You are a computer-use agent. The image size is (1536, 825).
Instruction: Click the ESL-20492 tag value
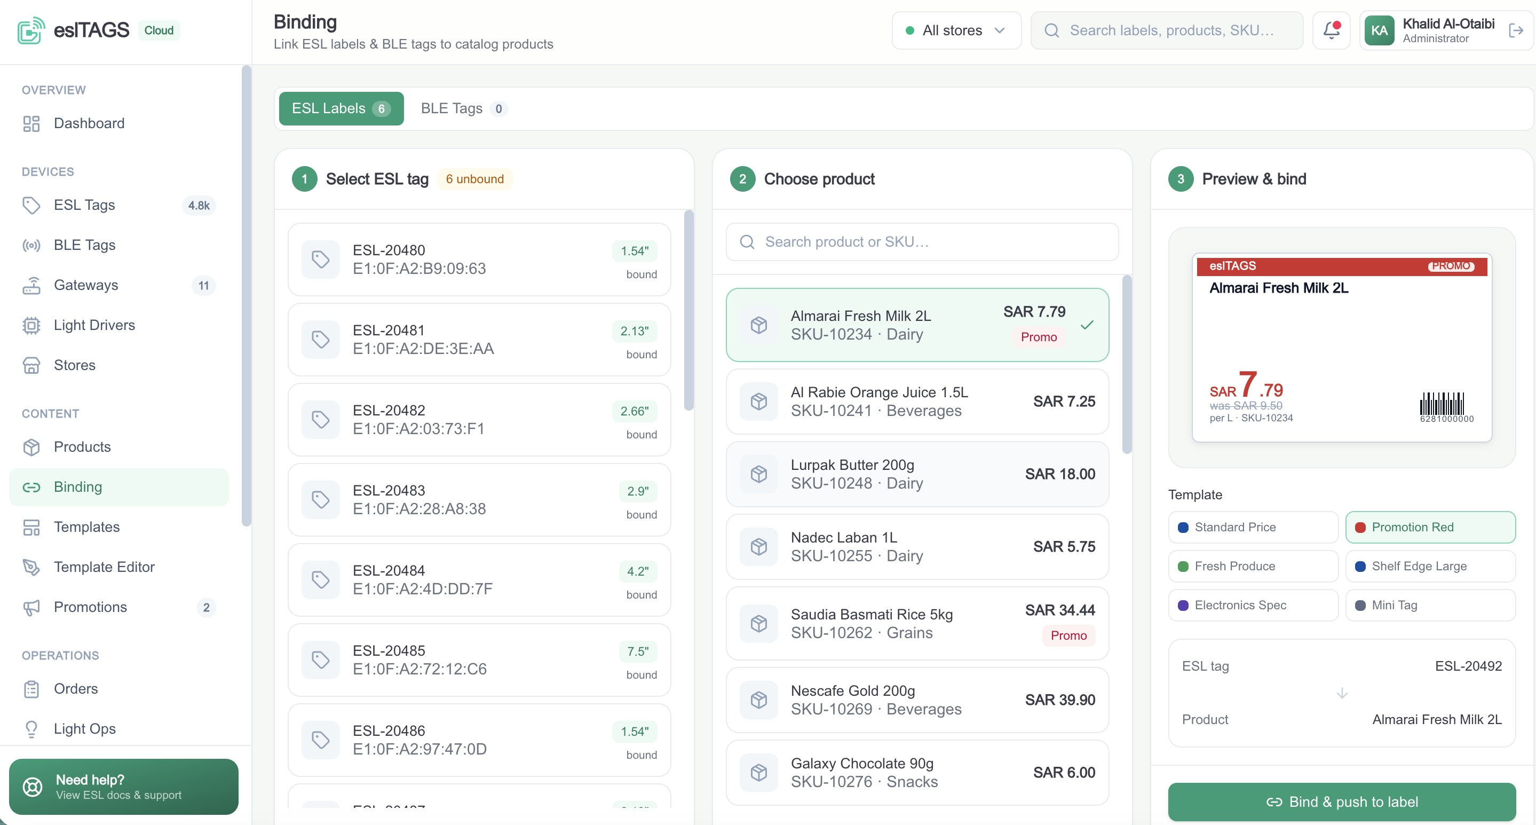point(1468,666)
